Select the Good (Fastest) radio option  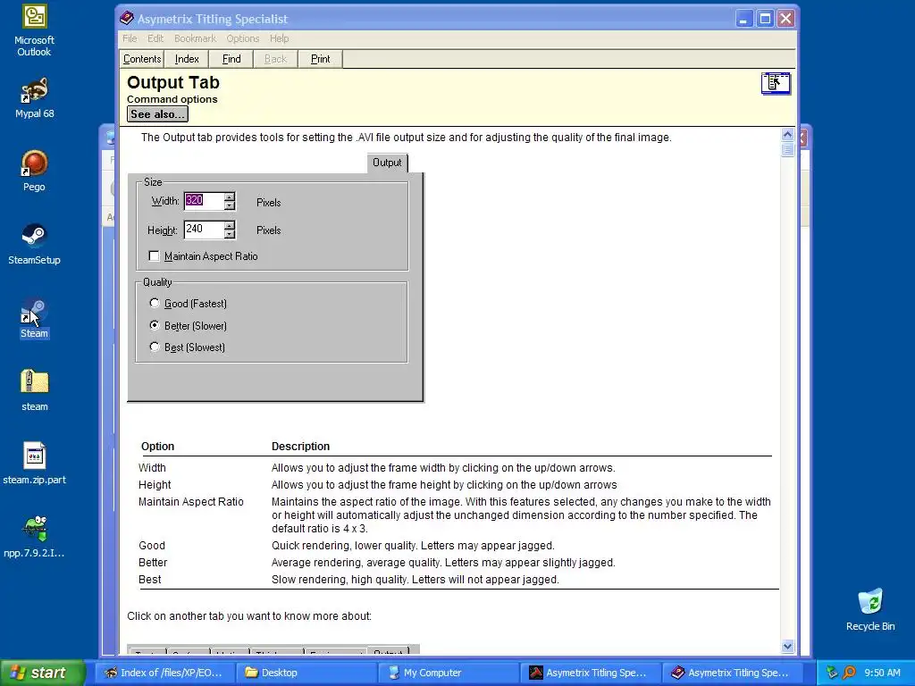154,304
